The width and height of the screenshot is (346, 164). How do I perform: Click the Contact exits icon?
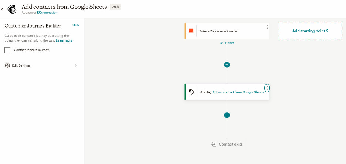point(214,144)
